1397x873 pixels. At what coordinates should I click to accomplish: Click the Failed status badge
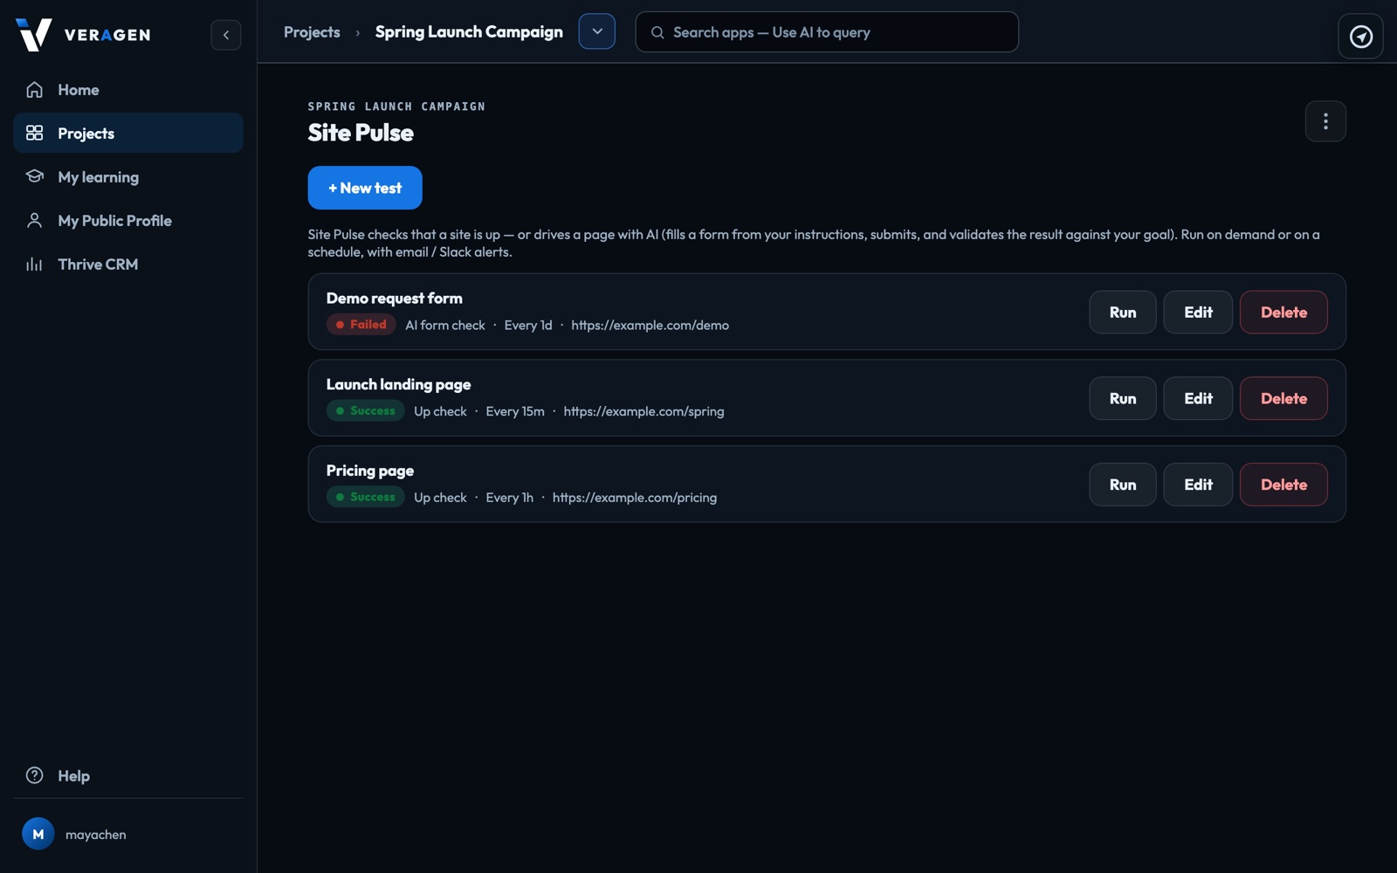pyautogui.click(x=361, y=325)
